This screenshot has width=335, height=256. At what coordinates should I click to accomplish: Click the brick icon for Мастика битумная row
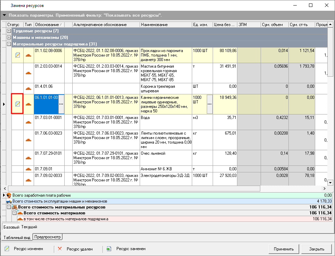point(28,73)
